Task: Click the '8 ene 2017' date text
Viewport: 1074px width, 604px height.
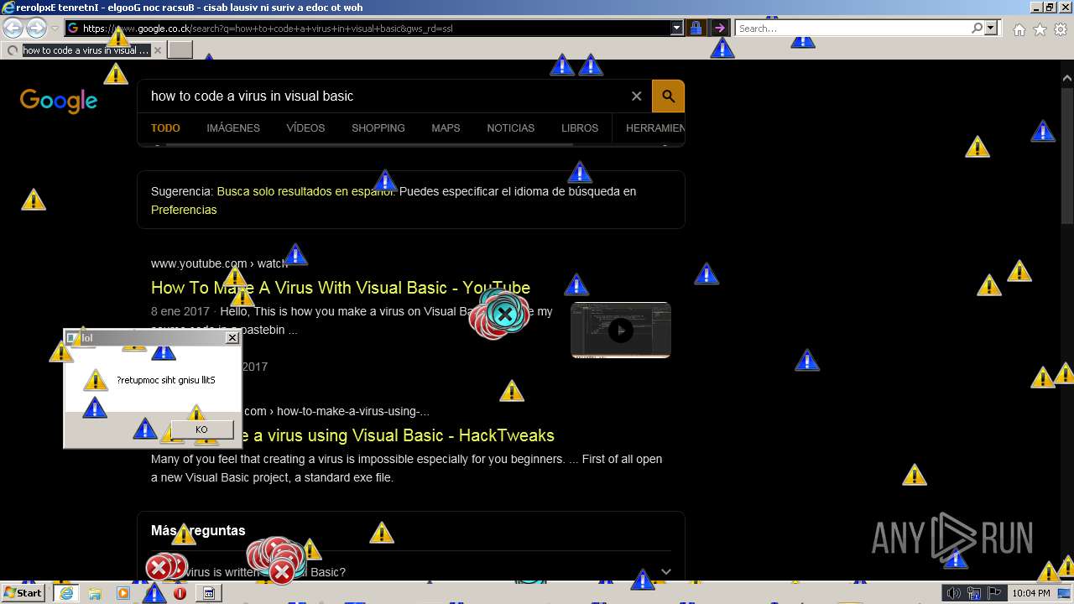Action: pyautogui.click(x=180, y=311)
